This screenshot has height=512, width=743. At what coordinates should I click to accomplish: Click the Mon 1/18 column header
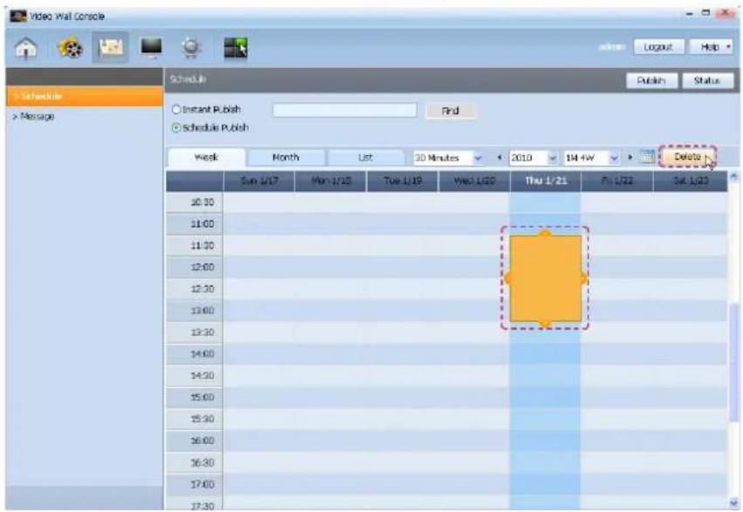331,181
